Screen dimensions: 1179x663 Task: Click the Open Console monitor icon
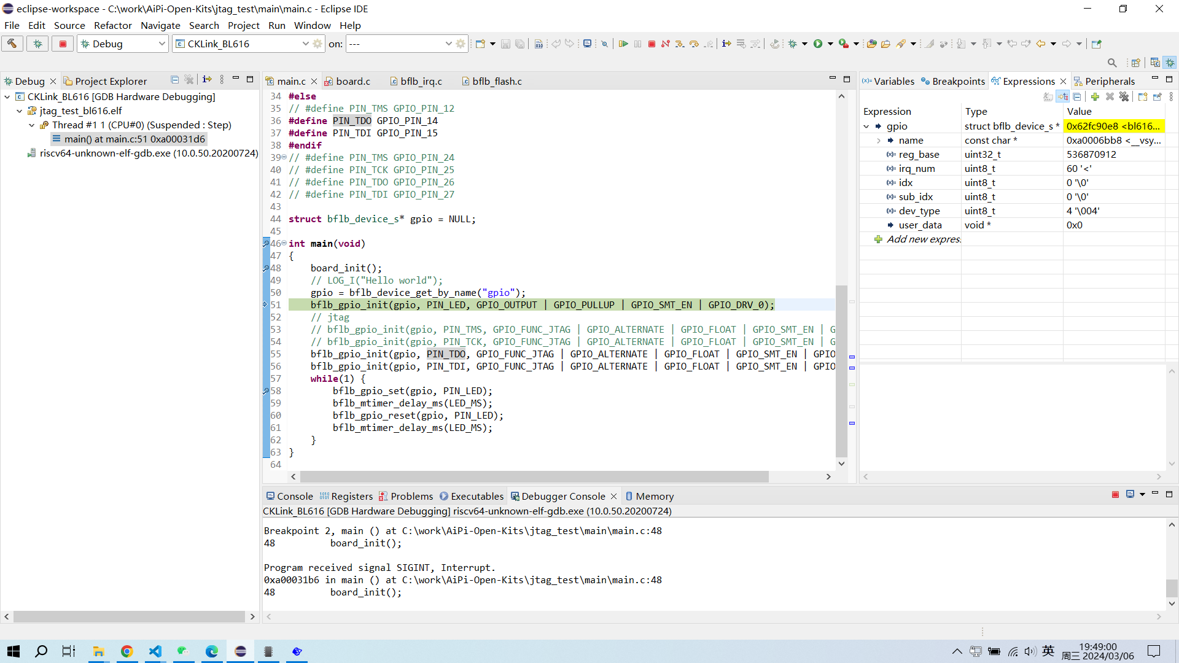click(x=588, y=44)
